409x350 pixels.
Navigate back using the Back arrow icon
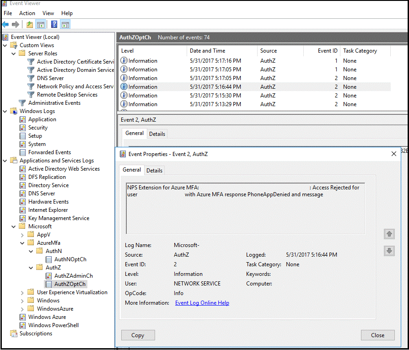(x=5, y=24)
